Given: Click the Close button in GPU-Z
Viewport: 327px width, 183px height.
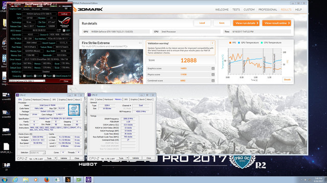Looking at the screenshot, I should [x=66, y=81].
